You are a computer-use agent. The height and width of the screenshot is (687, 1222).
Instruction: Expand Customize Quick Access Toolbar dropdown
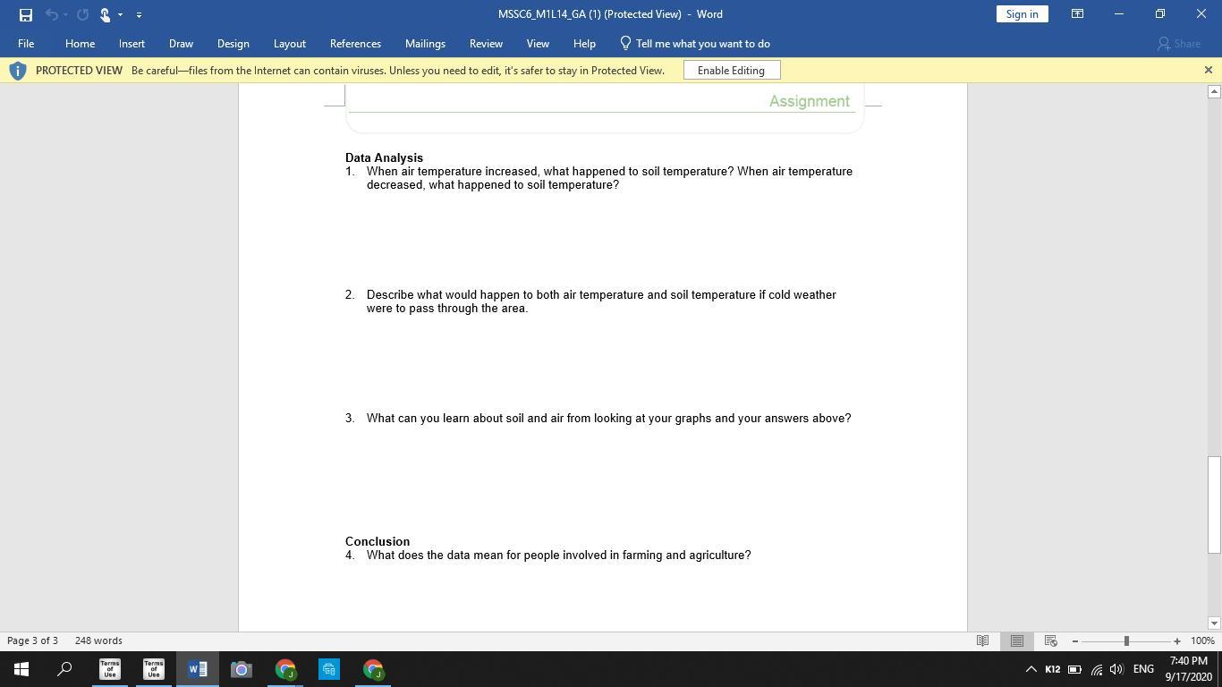(139, 14)
